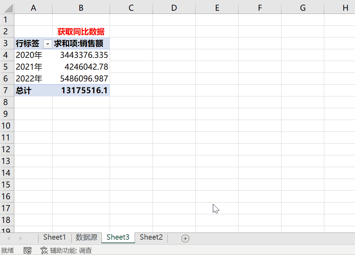
Task: Select the Sheet3 tab
Action: tap(118, 237)
